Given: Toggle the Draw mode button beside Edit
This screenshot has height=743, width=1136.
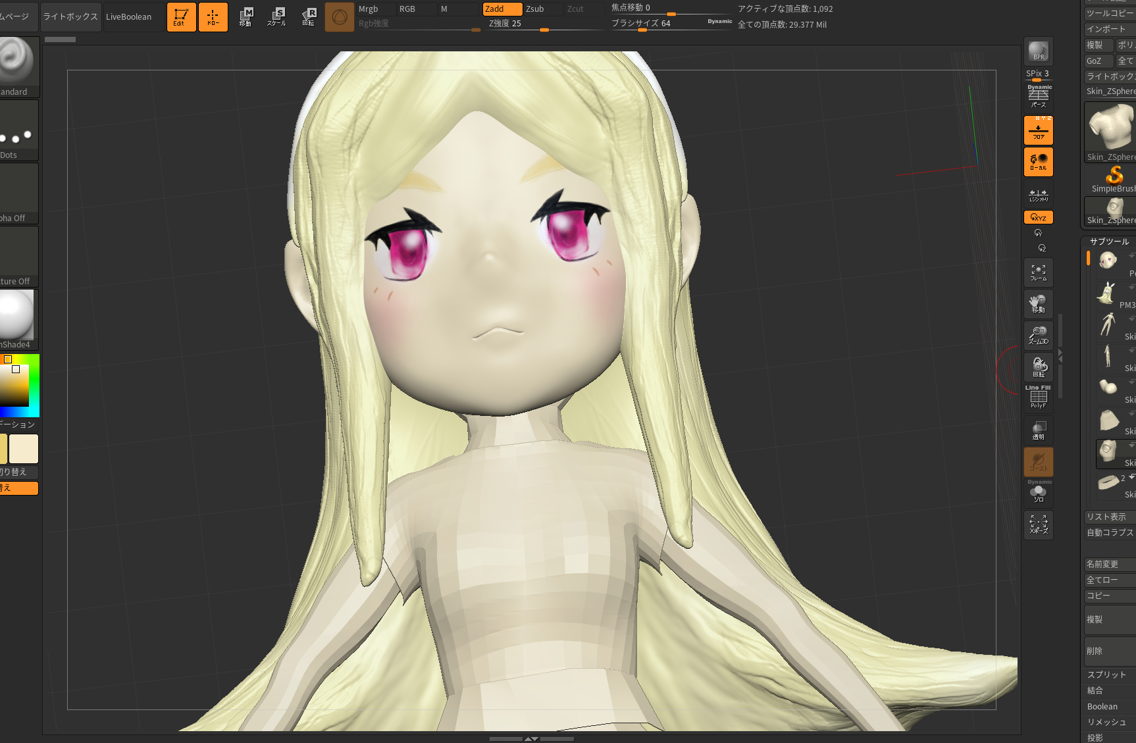Looking at the screenshot, I should click(213, 17).
